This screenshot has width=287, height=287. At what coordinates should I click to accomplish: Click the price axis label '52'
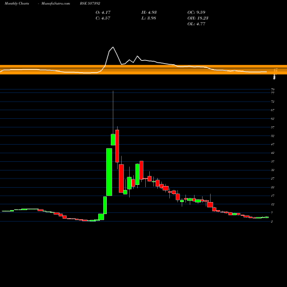[x=273, y=136]
